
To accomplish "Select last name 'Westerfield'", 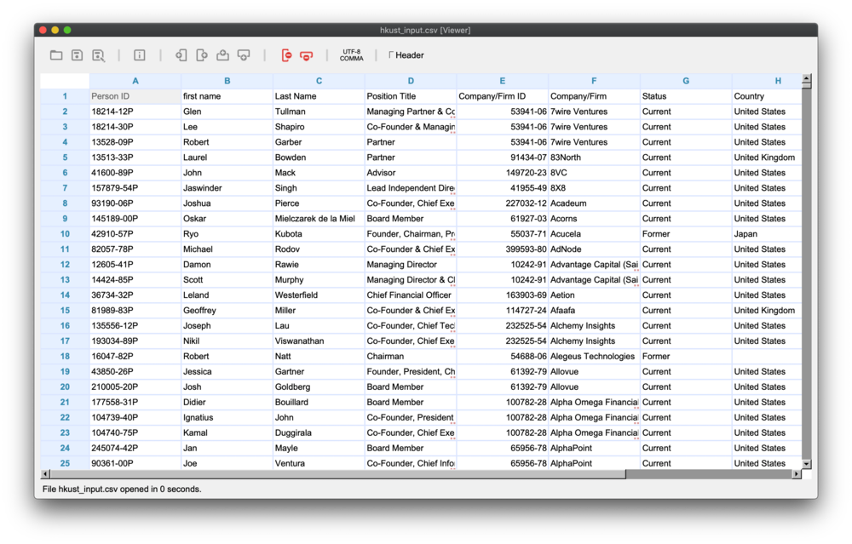I will 319,295.
